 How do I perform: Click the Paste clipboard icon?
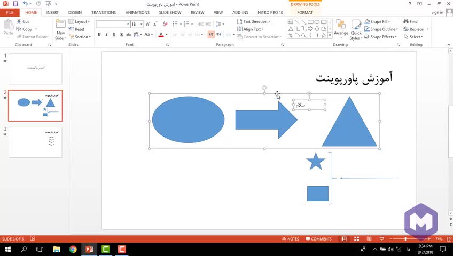coord(9,26)
